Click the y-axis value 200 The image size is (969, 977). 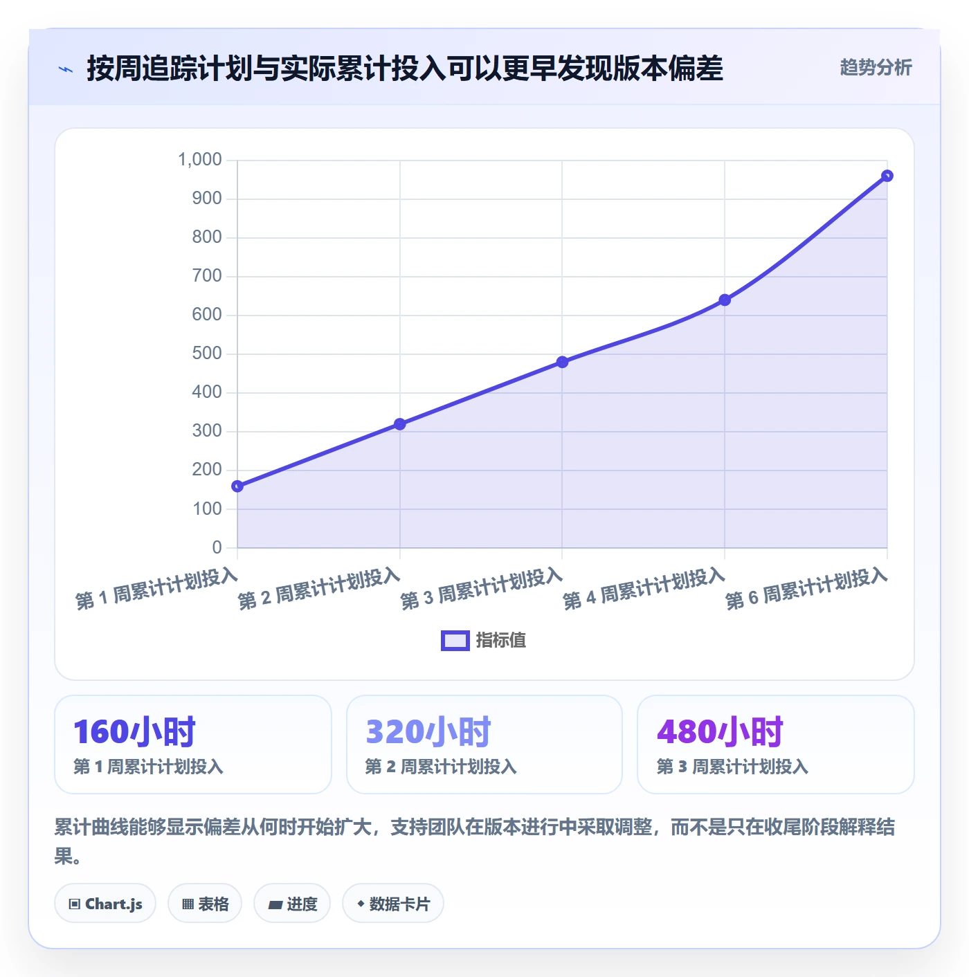[207, 470]
